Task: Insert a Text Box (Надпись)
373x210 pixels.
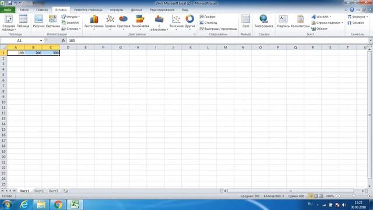Action: pos(283,22)
